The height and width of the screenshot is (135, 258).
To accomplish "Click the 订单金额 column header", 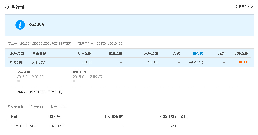I will point(85,53).
